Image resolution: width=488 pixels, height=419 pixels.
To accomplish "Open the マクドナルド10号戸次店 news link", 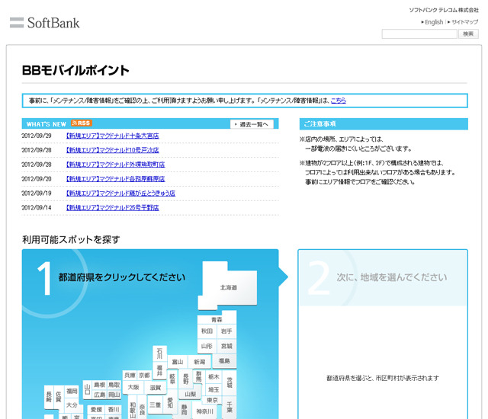I will tap(112, 150).
